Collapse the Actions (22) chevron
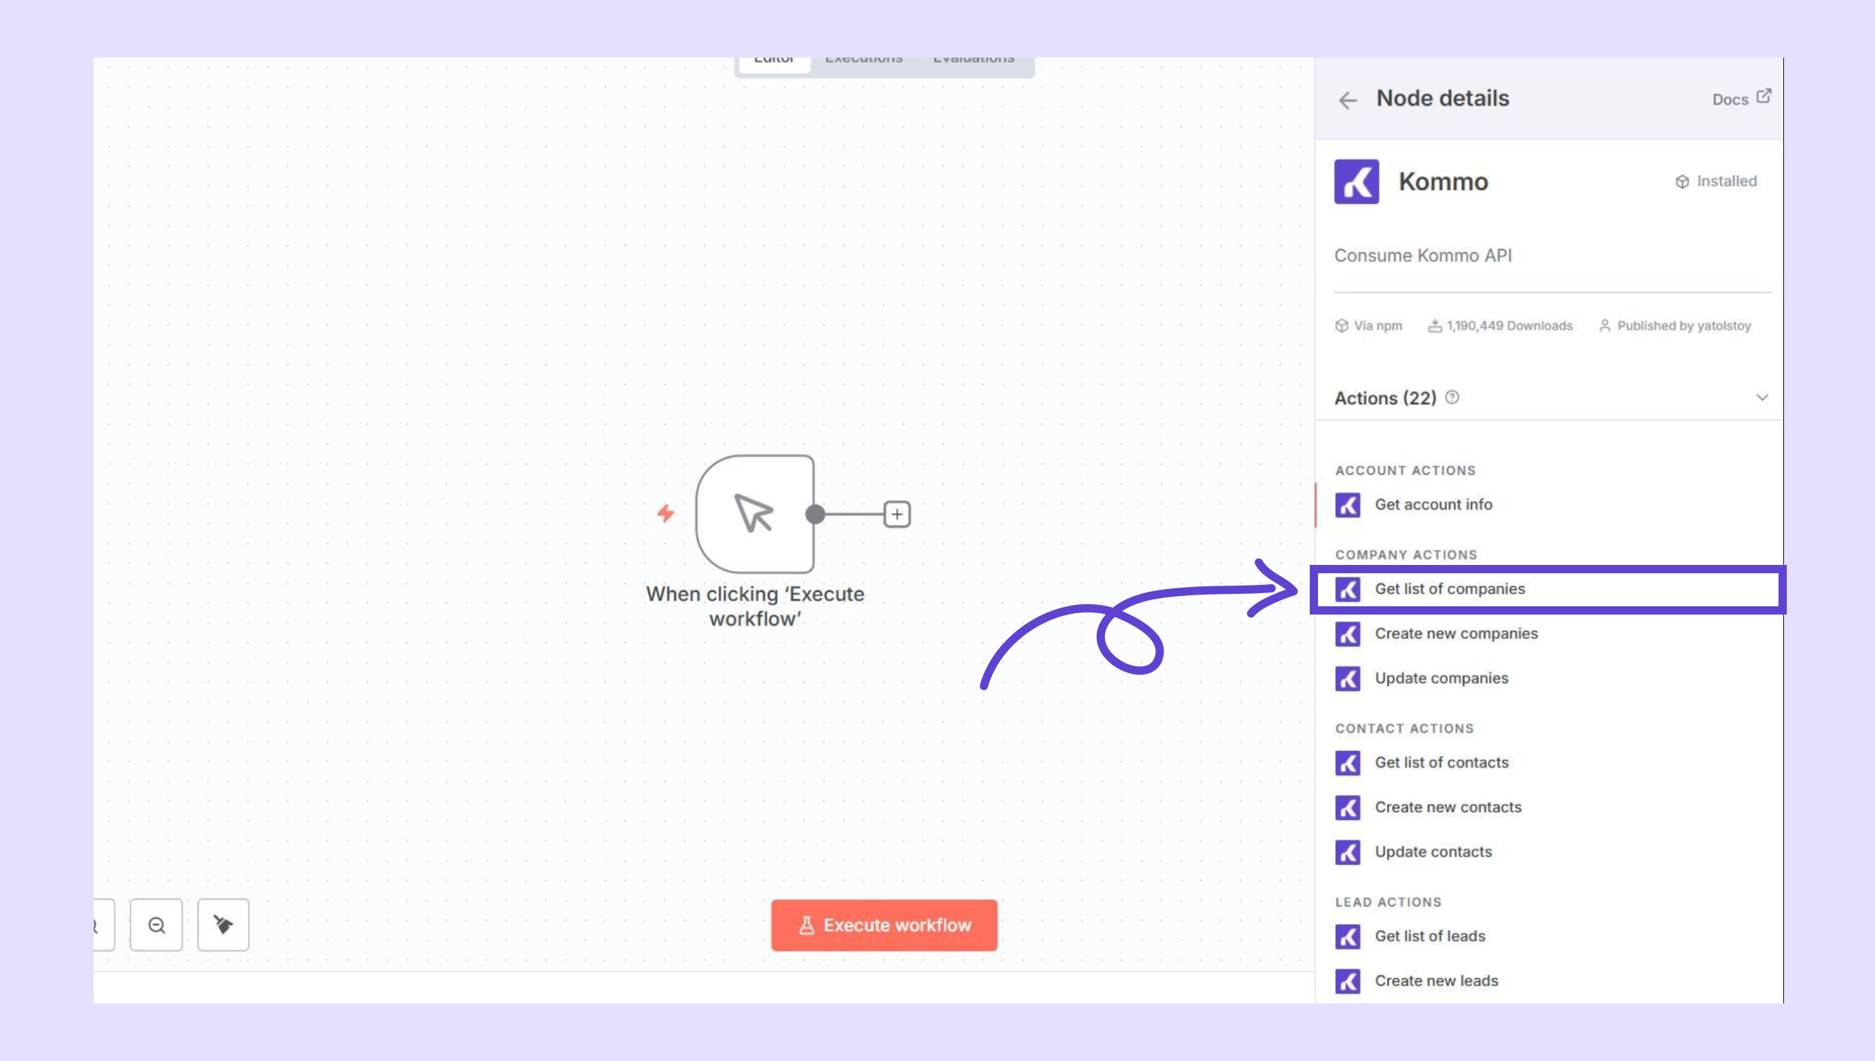The width and height of the screenshot is (1875, 1061). pyautogui.click(x=1761, y=398)
